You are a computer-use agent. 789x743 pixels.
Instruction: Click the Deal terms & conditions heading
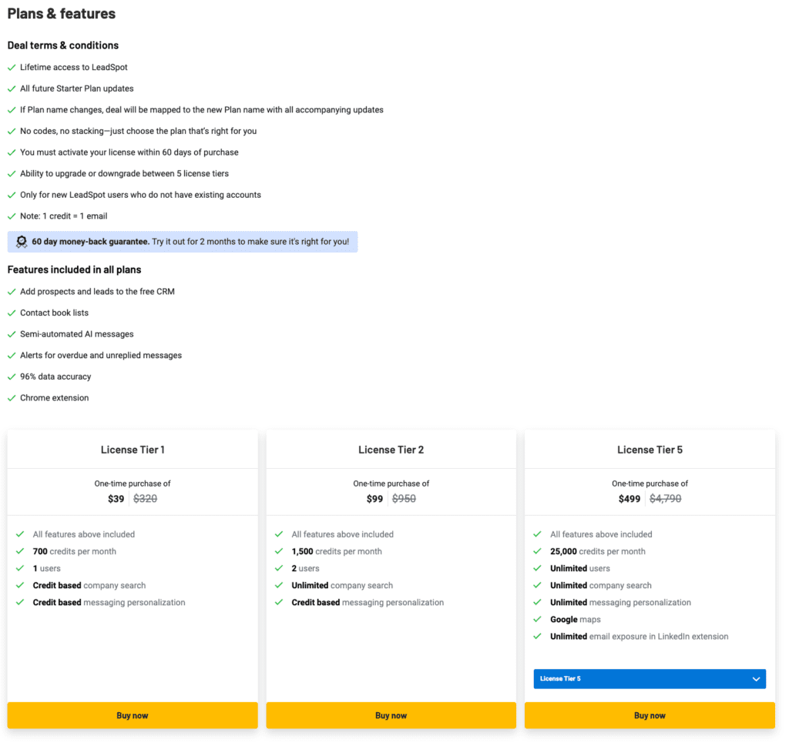63,45
